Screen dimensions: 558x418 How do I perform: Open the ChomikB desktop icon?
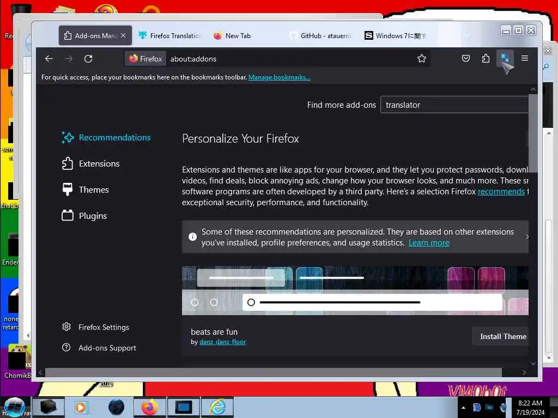(17, 362)
